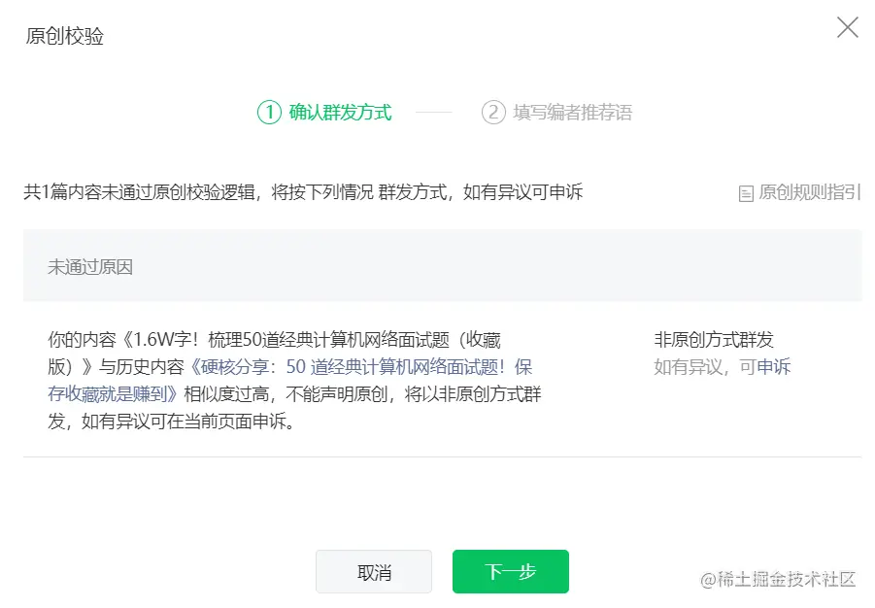Open the 原创规则指引 link
This screenshot has height=608, width=875.
tap(810, 192)
